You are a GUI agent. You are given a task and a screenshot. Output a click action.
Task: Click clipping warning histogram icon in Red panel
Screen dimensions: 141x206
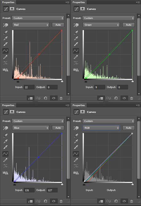coord(6,70)
